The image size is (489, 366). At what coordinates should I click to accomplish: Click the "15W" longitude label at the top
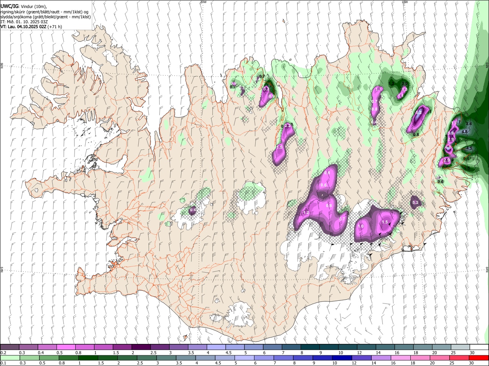point(405,2)
